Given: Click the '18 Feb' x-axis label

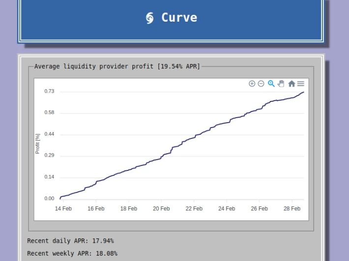Looking at the screenshot, I should click(x=129, y=209).
